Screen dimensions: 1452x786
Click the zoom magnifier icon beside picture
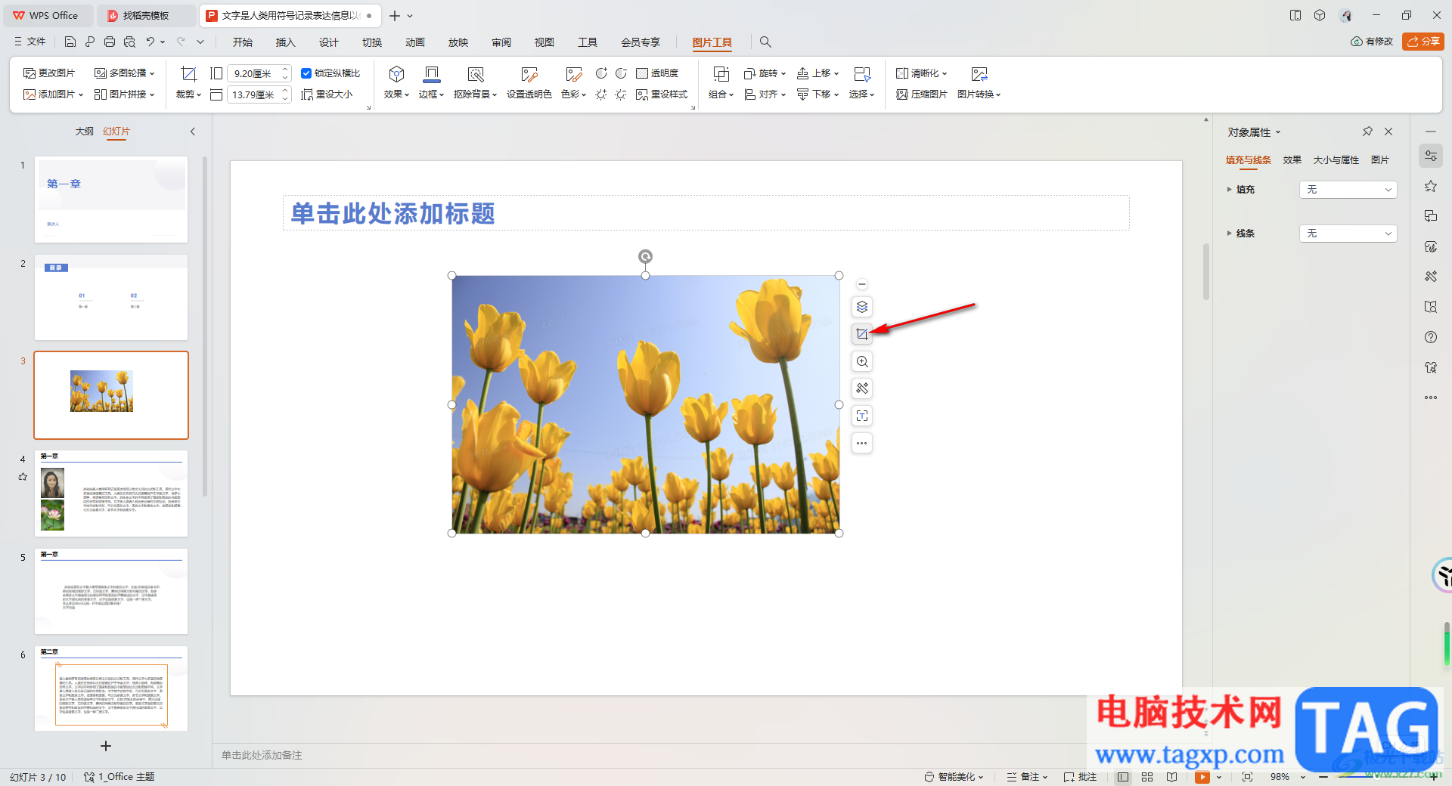click(x=862, y=361)
